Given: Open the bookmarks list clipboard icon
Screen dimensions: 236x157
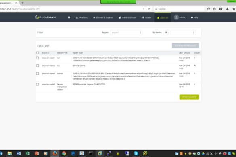Looking at the screenshot, I should [214, 9].
